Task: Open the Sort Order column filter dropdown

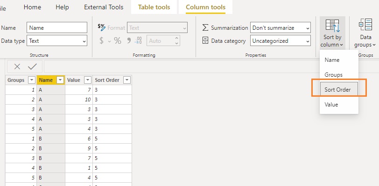Action: click(x=127, y=80)
